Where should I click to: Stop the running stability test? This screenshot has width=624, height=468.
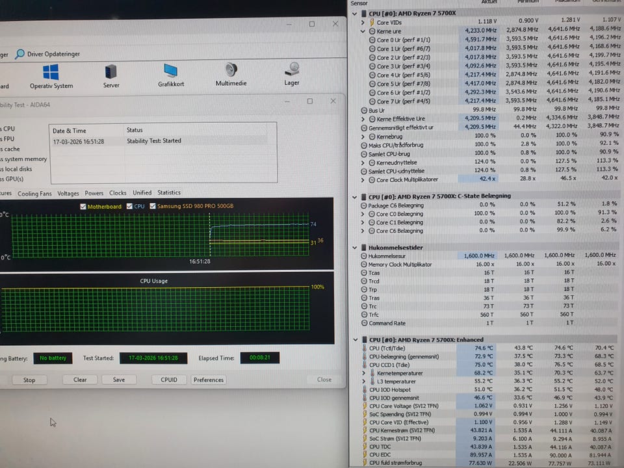click(x=29, y=380)
